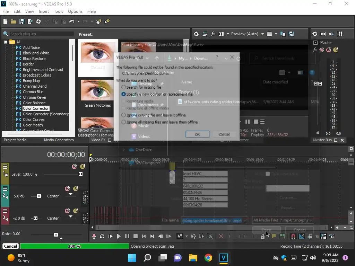Open video preview properties gear
This screenshot has width=355, height=266.
click(x=196, y=34)
